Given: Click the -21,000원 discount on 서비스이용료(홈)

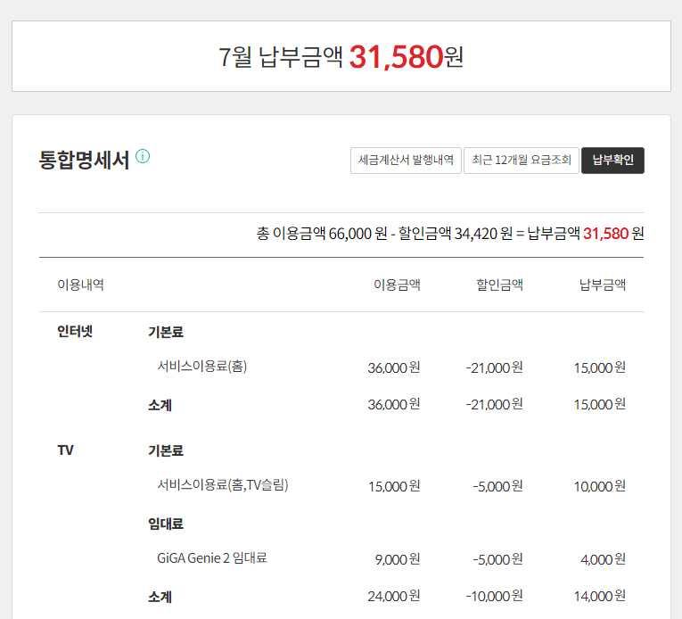Looking at the screenshot, I should pos(494,367).
